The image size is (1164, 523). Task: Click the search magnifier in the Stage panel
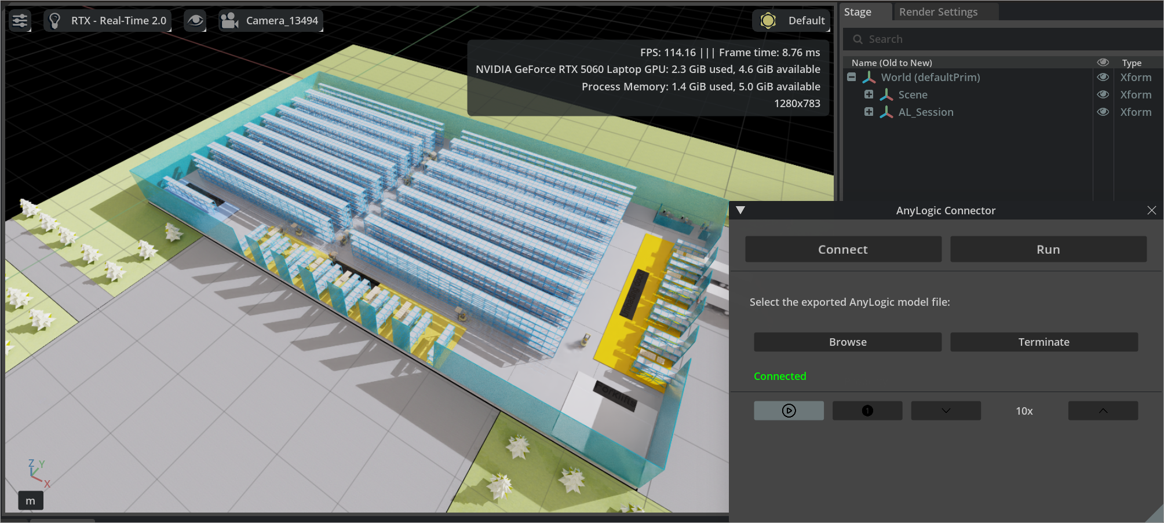[857, 39]
